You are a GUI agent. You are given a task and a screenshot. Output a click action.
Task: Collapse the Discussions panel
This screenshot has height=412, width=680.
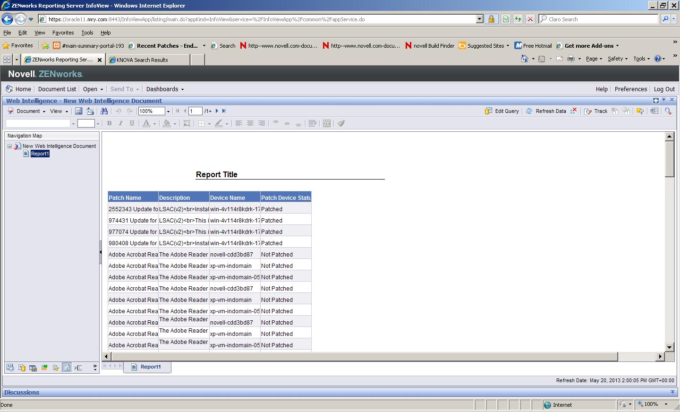pos(672,392)
